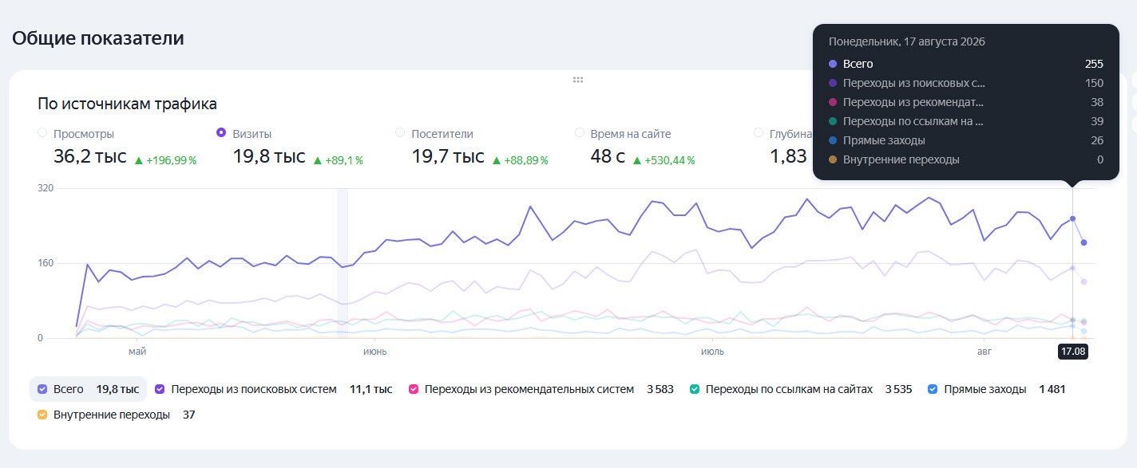Click the июнь label on the axis

(375, 351)
